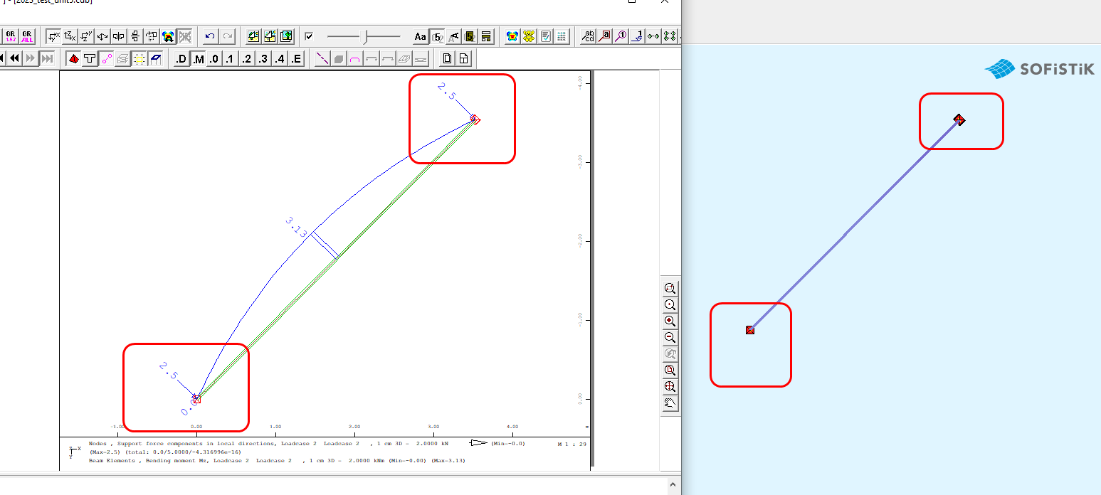Click the T-section beam icon
This screenshot has height=495, width=1101.
coord(90,58)
